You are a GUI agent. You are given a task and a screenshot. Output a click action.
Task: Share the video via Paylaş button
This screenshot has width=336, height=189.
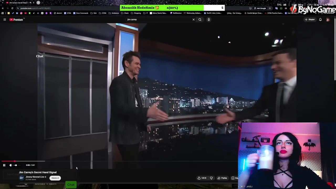tap(222, 178)
